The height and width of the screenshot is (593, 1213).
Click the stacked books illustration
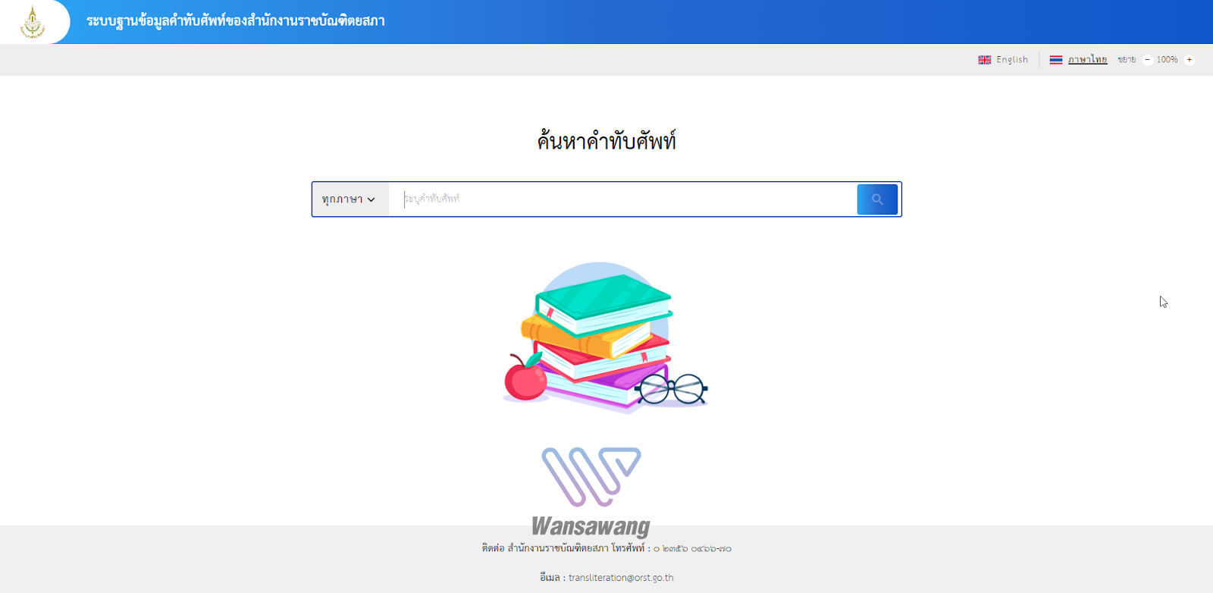604,337
